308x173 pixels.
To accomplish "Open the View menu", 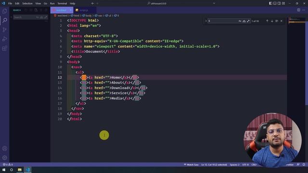I will click(x=38, y=3).
